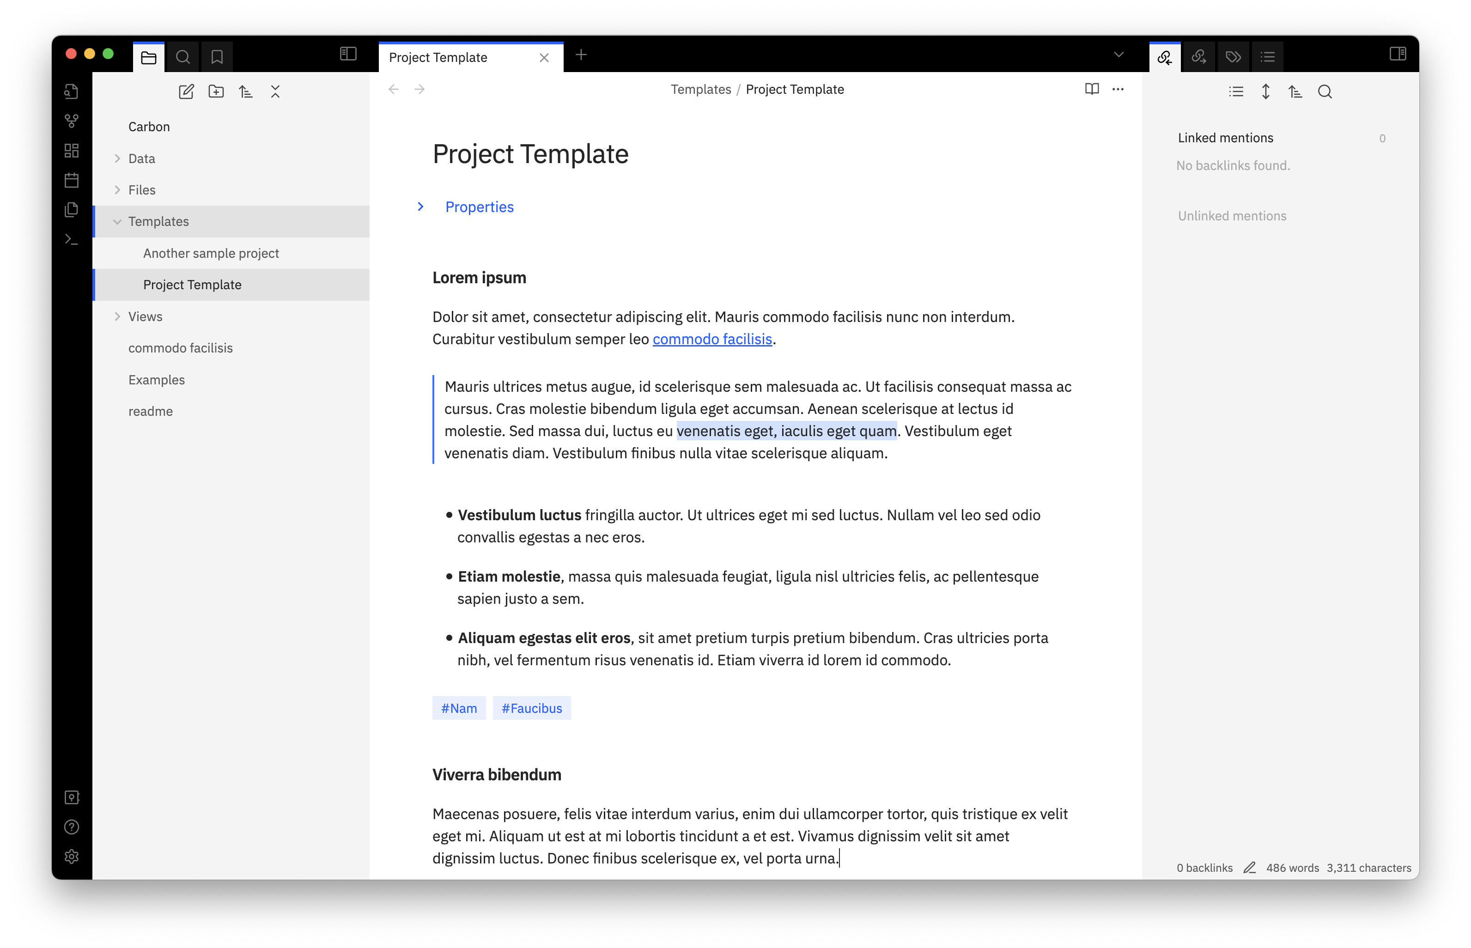Open Settings via the gear icon
The width and height of the screenshot is (1471, 948).
[72, 856]
